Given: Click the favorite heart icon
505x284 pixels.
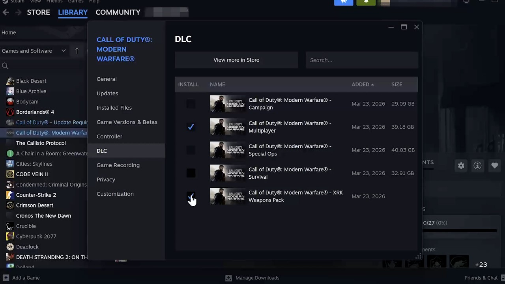Looking at the screenshot, I should coord(494,166).
